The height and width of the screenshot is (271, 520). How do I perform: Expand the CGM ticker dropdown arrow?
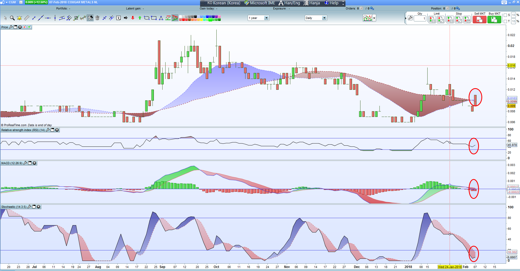pyautogui.click(x=7, y=2)
